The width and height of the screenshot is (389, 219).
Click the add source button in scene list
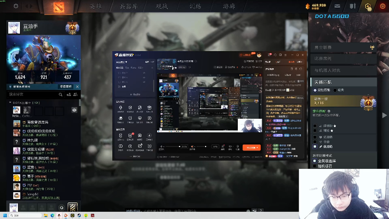click(135, 94)
